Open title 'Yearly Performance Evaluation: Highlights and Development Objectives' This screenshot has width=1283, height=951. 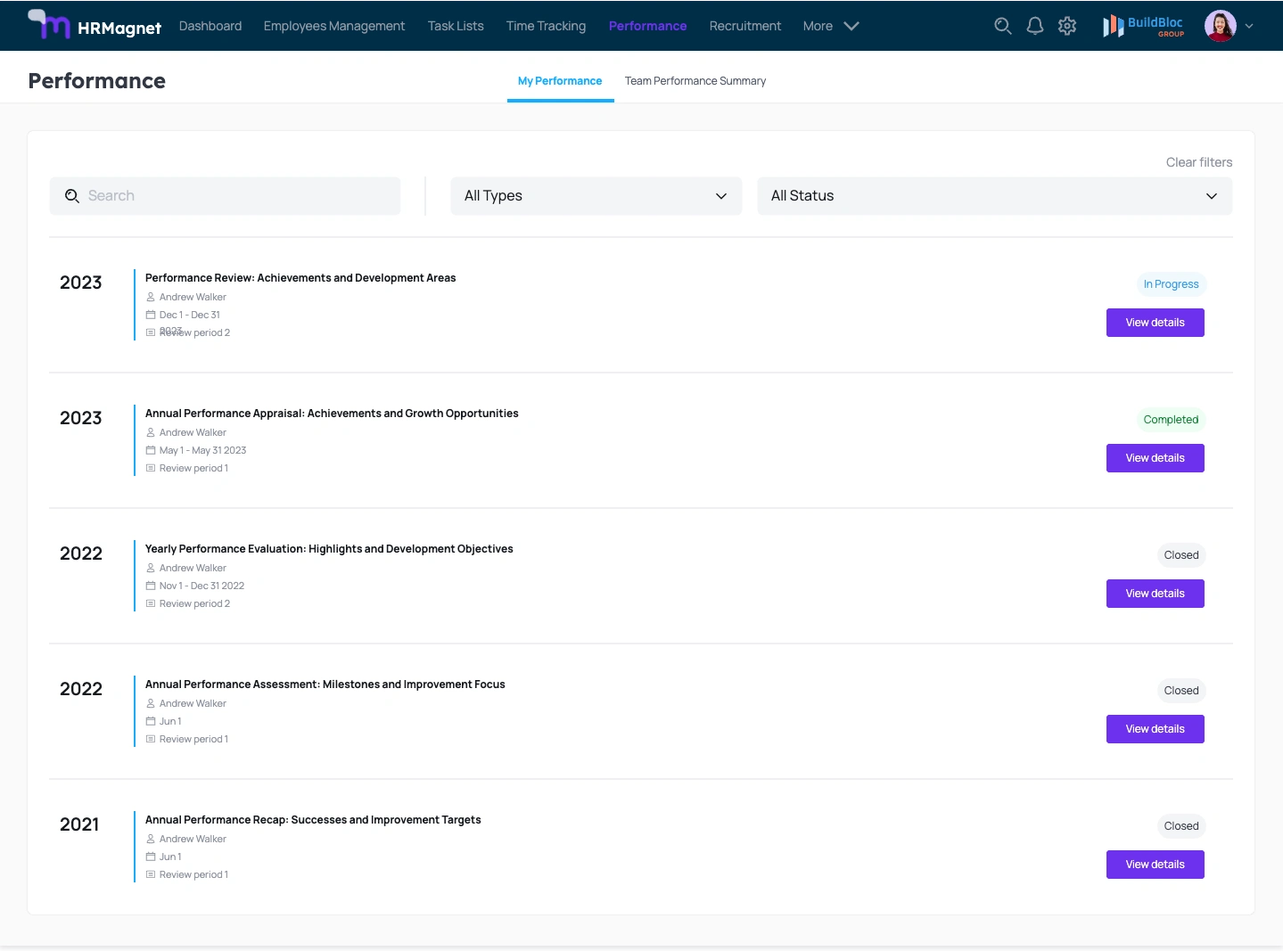(x=329, y=549)
